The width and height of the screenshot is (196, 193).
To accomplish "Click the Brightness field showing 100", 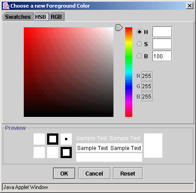I will click(x=162, y=56).
